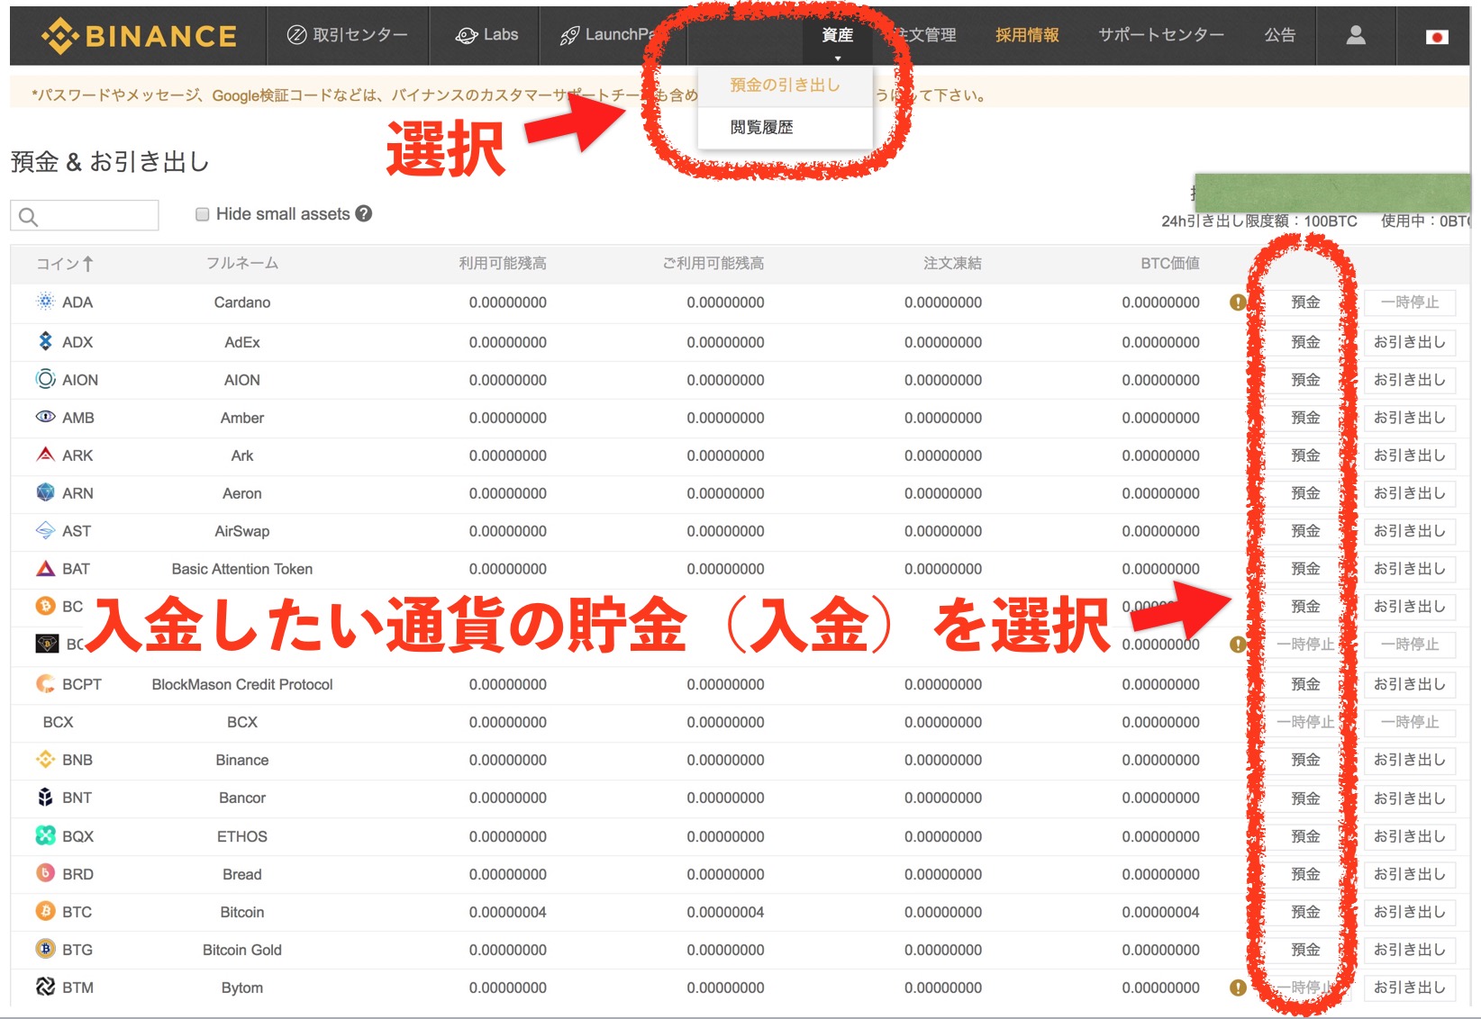Click the Japanese flag language icon
Viewport: 1481px width, 1019px height.
(x=1437, y=37)
